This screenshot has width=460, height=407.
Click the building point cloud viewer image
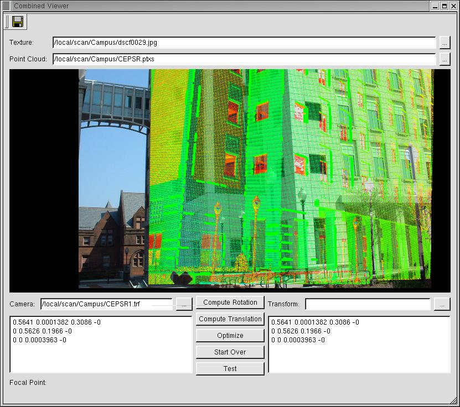click(256, 178)
